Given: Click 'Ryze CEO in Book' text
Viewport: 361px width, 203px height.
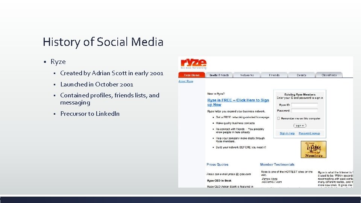Looking at the screenshot, I should click(219, 181).
